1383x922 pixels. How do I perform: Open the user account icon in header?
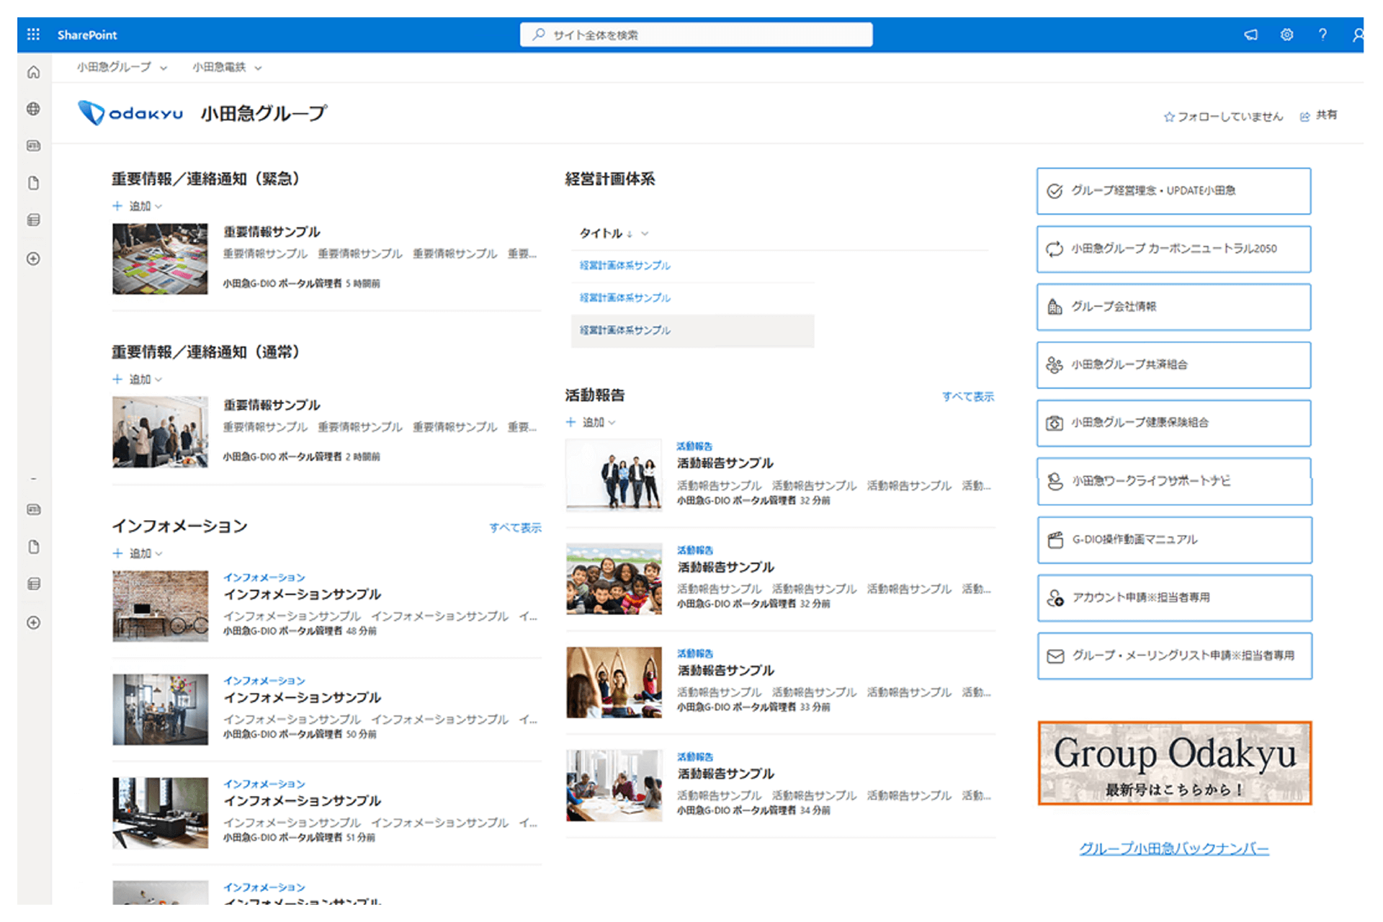pyautogui.click(x=1358, y=35)
